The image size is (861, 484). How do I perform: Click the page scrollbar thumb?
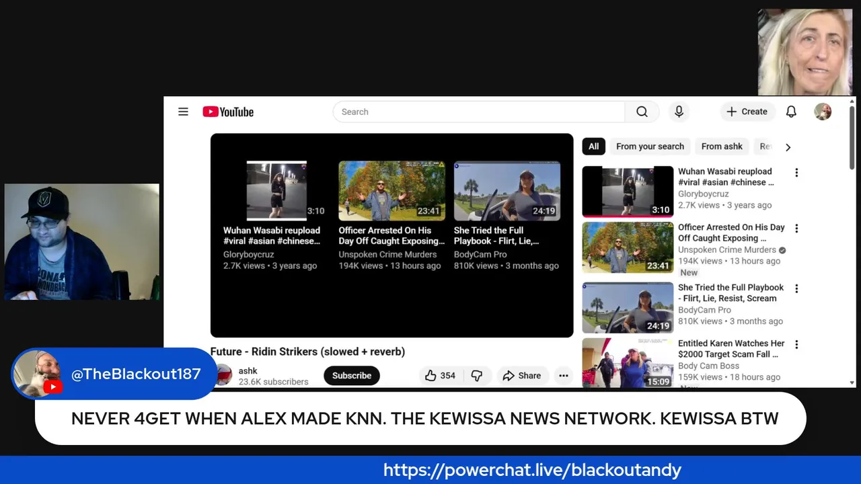[852, 138]
